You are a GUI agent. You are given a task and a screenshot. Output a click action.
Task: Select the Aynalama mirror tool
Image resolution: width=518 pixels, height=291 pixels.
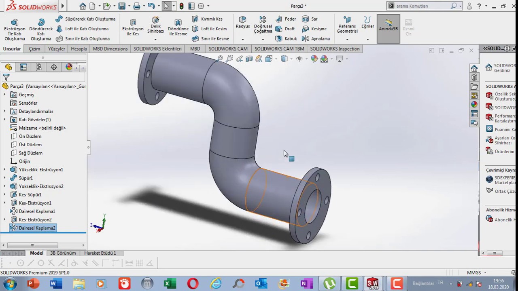click(x=316, y=39)
